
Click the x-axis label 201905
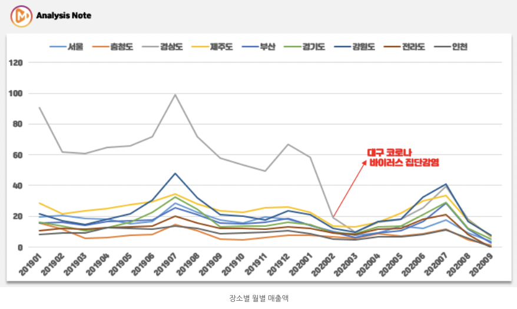tap(121, 264)
